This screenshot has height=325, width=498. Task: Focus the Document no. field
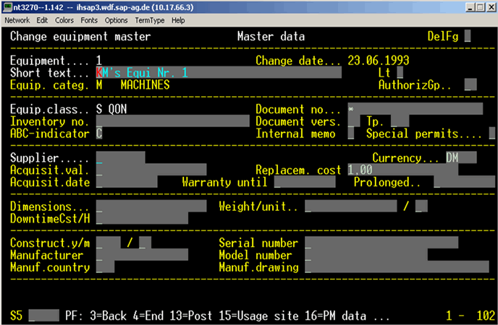pyautogui.click(x=415, y=109)
